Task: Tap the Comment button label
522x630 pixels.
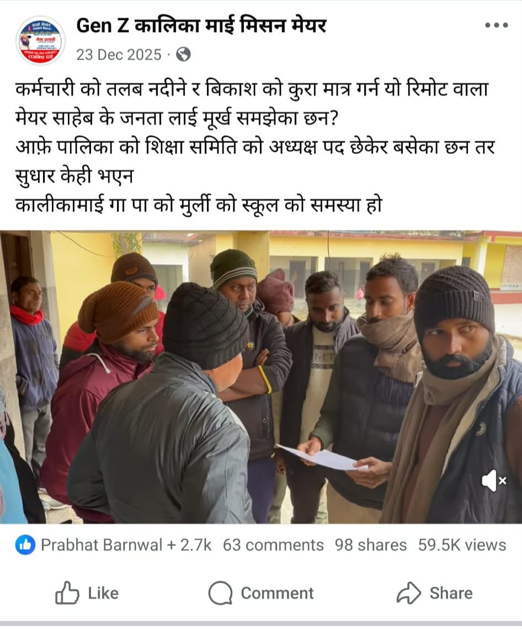Action: click(x=277, y=593)
